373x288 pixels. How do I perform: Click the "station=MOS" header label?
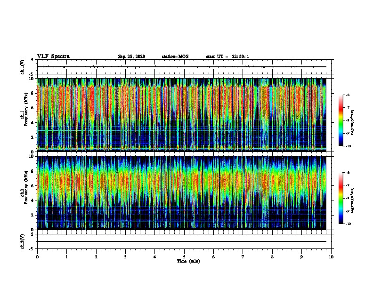click(175, 56)
